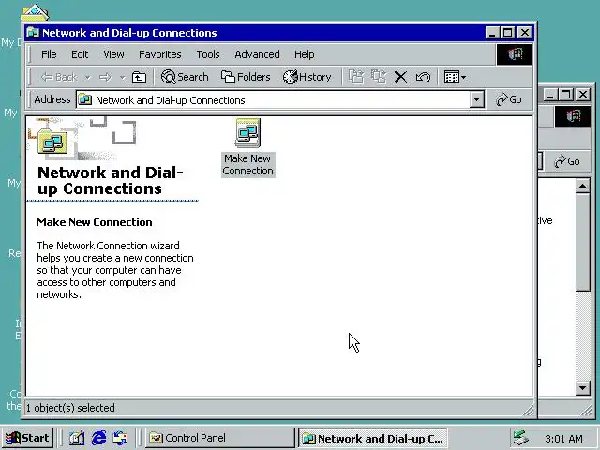Open the History pane
600x450 pixels.
coord(307,77)
